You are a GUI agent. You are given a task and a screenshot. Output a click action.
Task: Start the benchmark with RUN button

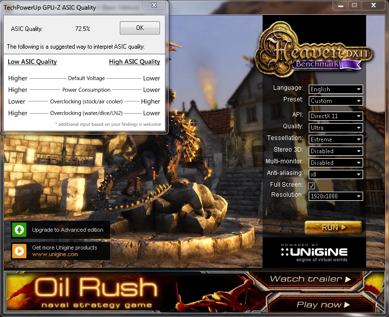(333, 227)
